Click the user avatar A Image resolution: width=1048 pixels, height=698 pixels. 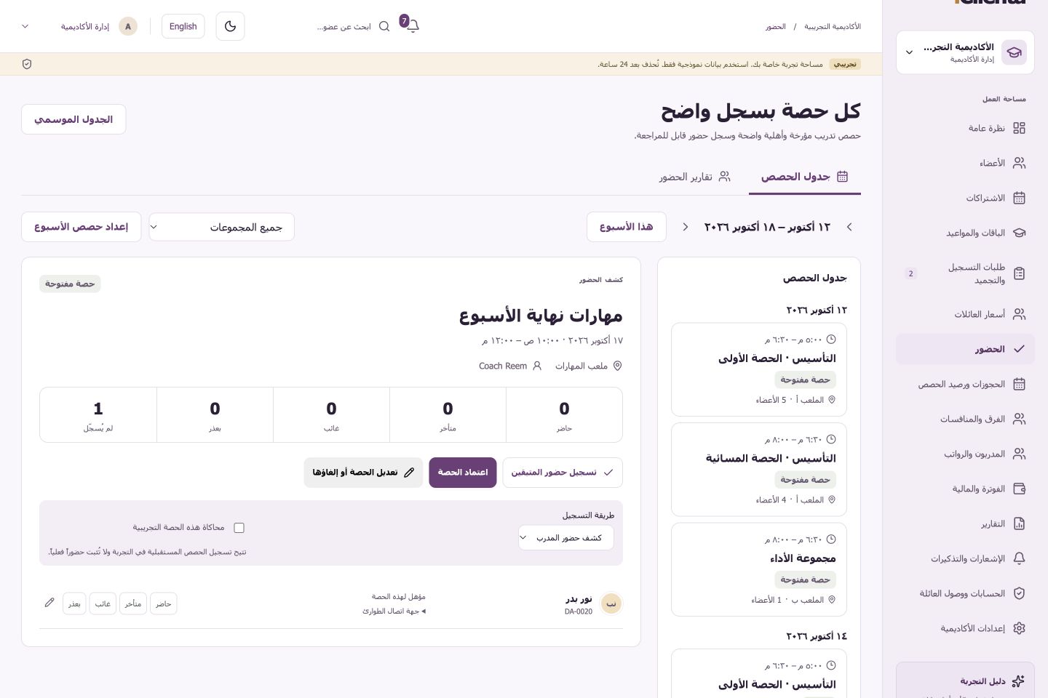(x=128, y=26)
